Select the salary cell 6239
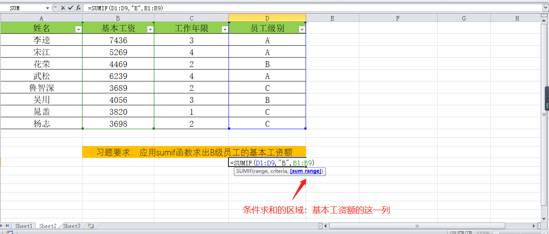Viewport: 549px width, 234px height. click(118, 76)
